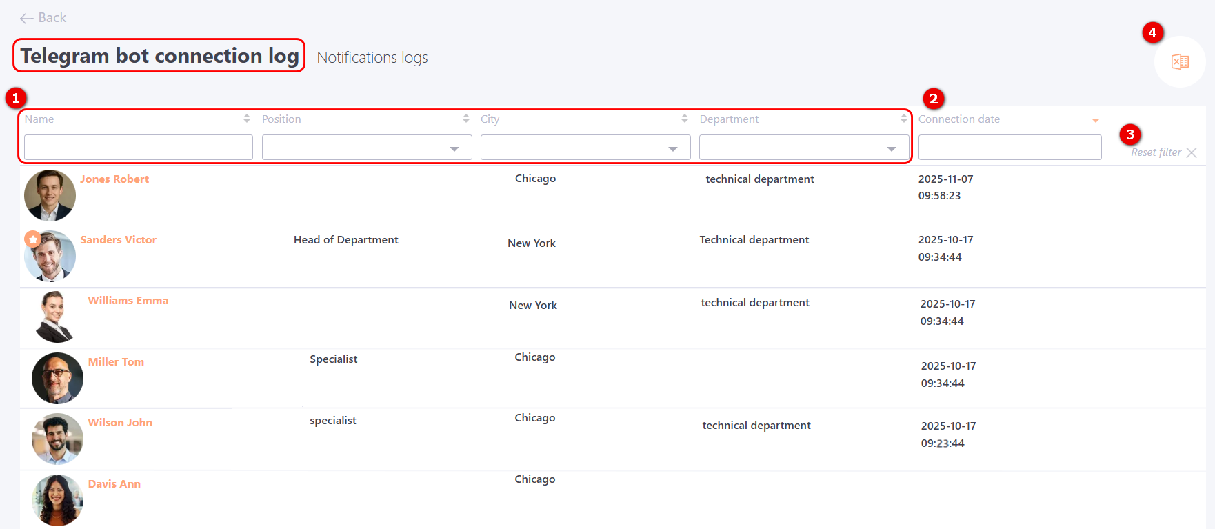Sort by Connection date arrow
1215x529 pixels.
[1095, 121]
